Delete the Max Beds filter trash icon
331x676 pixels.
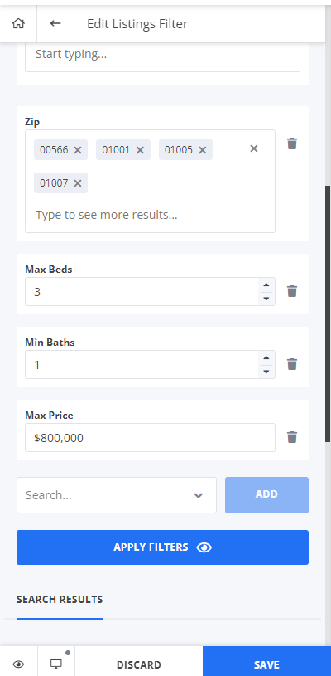tap(292, 291)
